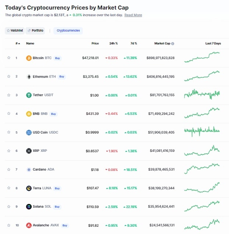Click the Solana logo icon
The image size is (229, 234).
pos(29,207)
